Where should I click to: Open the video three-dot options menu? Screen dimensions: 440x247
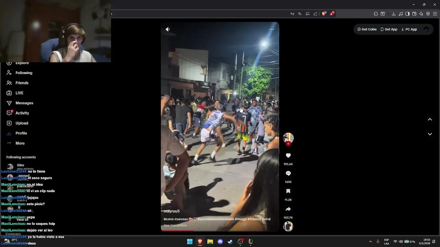tap(272, 30)
